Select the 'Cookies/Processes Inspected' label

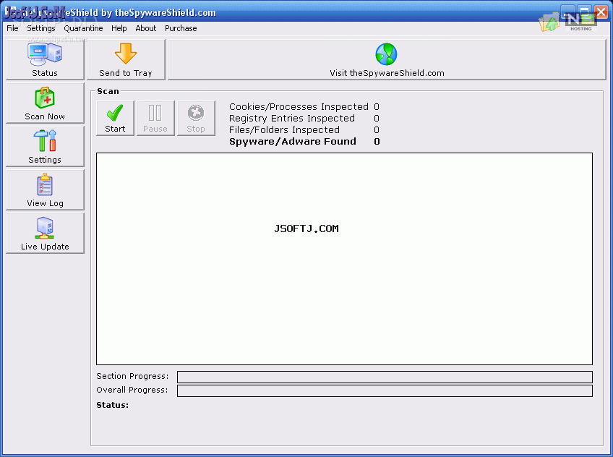click(x=299, y=107)
